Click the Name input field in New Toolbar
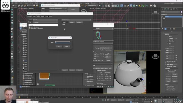 pos(63,42)
